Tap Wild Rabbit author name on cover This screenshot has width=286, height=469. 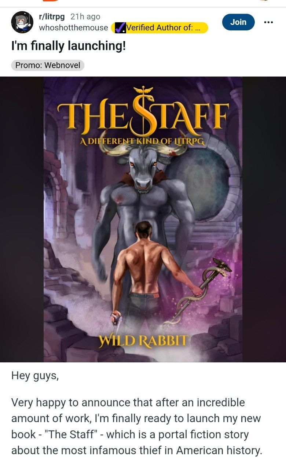click(x=143, y=341)
